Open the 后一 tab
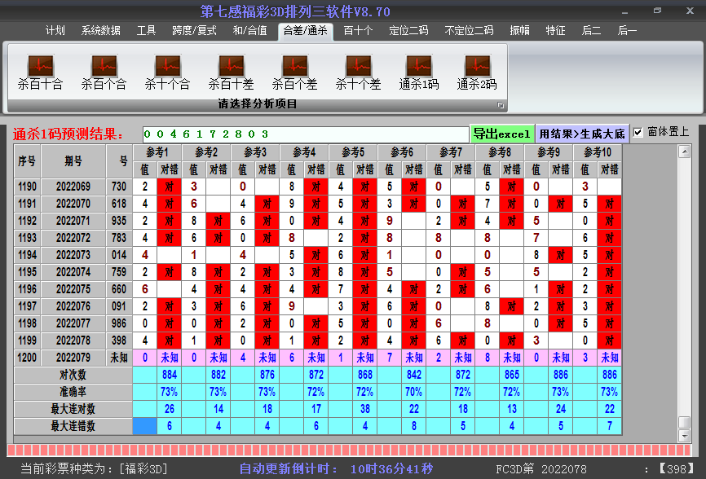 (627, 30)
